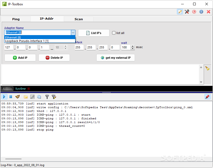Viewport: 213px width, 168px height.
Task: Click the first mask field 255
Action: (79, 47)
